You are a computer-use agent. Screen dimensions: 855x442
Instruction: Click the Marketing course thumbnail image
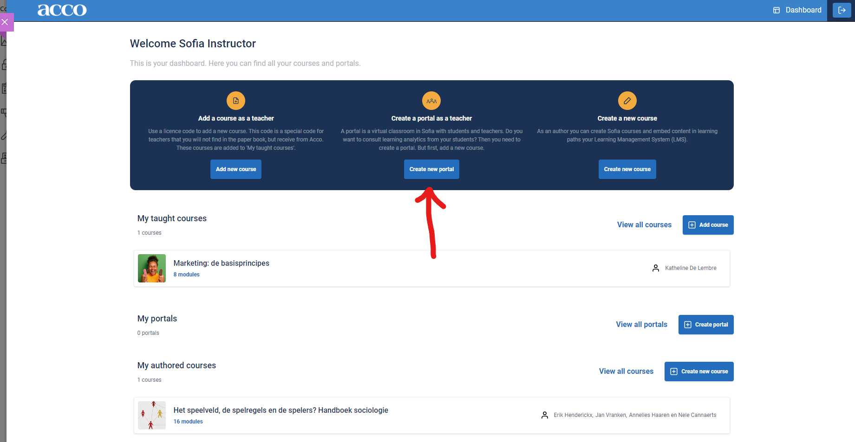(x=152, y=269)
